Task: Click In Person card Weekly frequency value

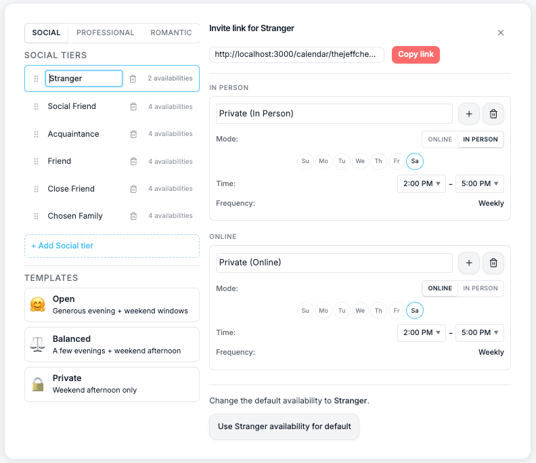Action: [491, 204]
